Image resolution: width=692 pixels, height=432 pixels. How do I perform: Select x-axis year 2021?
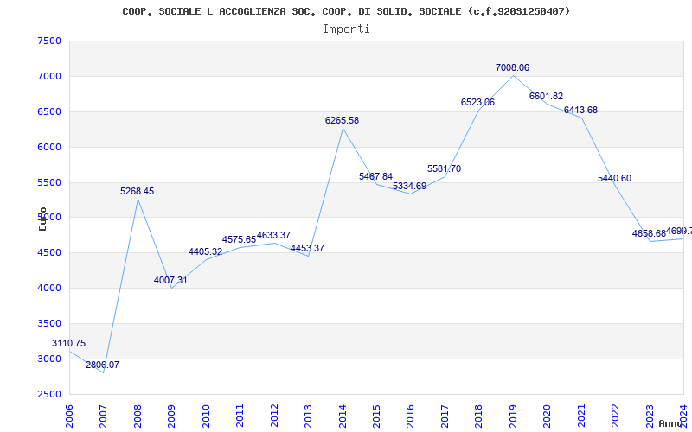[x=580, y=416]
